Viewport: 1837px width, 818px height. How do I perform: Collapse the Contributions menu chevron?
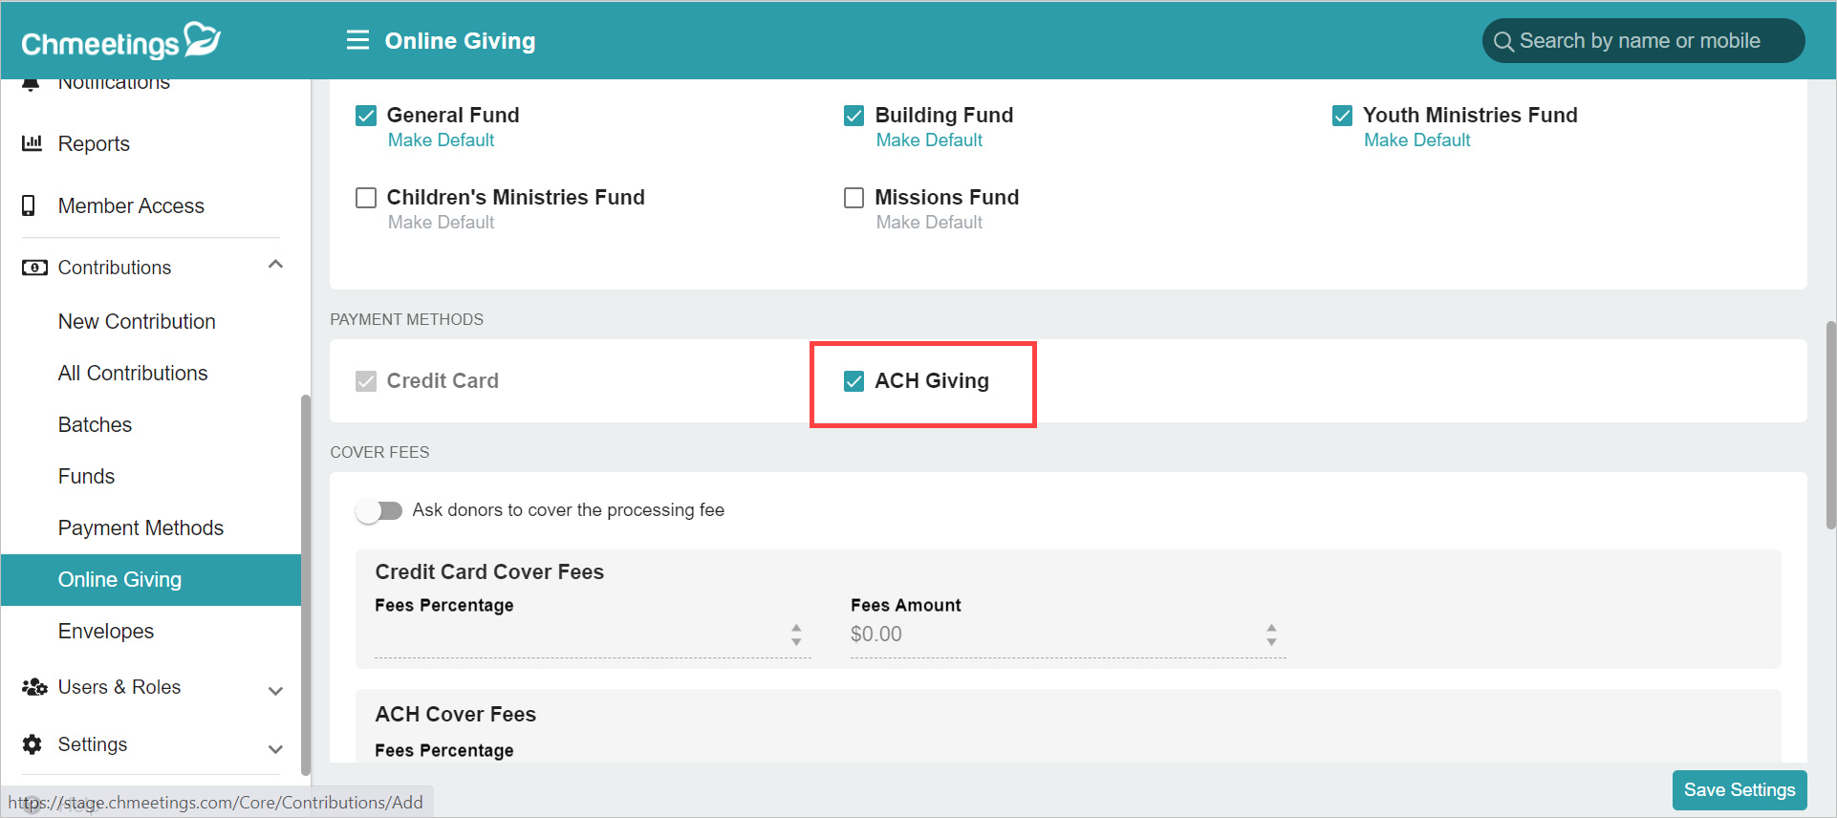pyautogui.click(x=275, y=265)
